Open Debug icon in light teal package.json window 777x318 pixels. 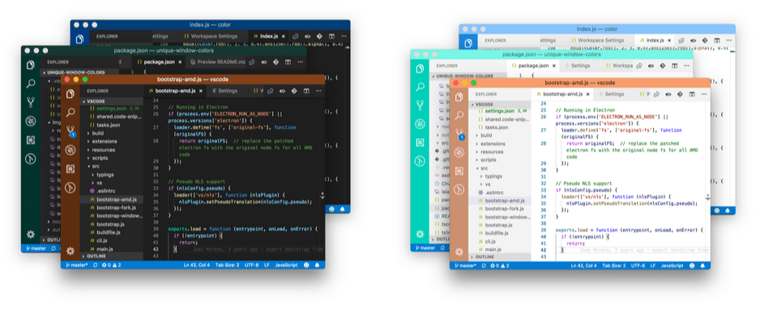click(420, 124)
